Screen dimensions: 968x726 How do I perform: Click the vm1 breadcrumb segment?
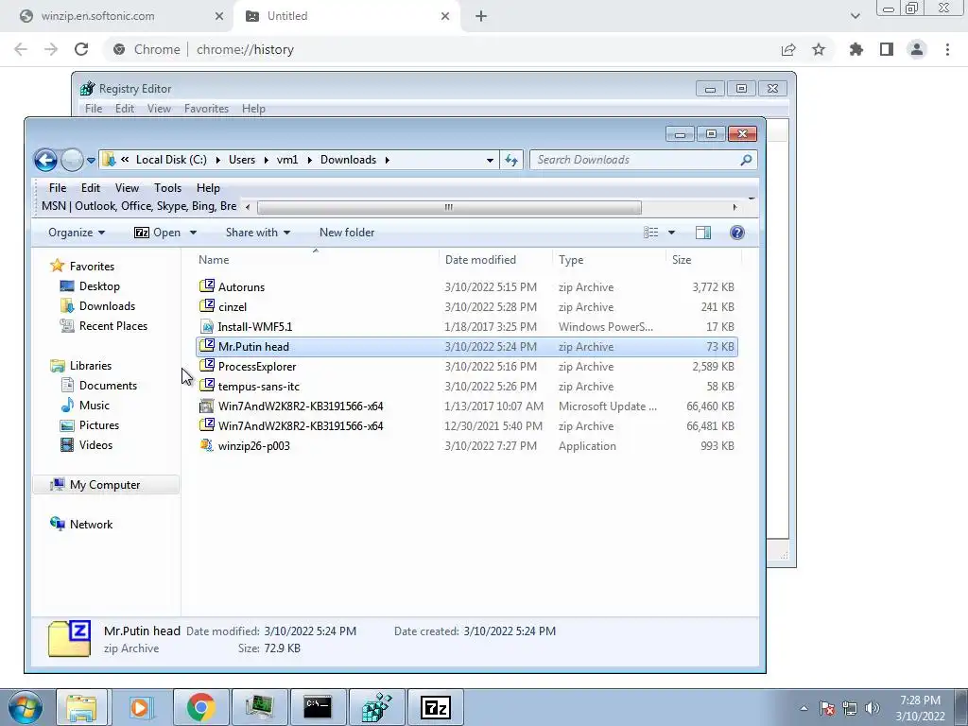coord(287,160)
